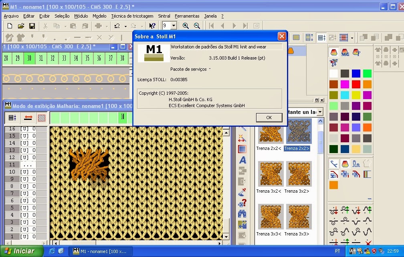The height and width of the screenshot is (257, 404).
Task: Click the yellow grid icon in toolbar
Action: point(296,38)
